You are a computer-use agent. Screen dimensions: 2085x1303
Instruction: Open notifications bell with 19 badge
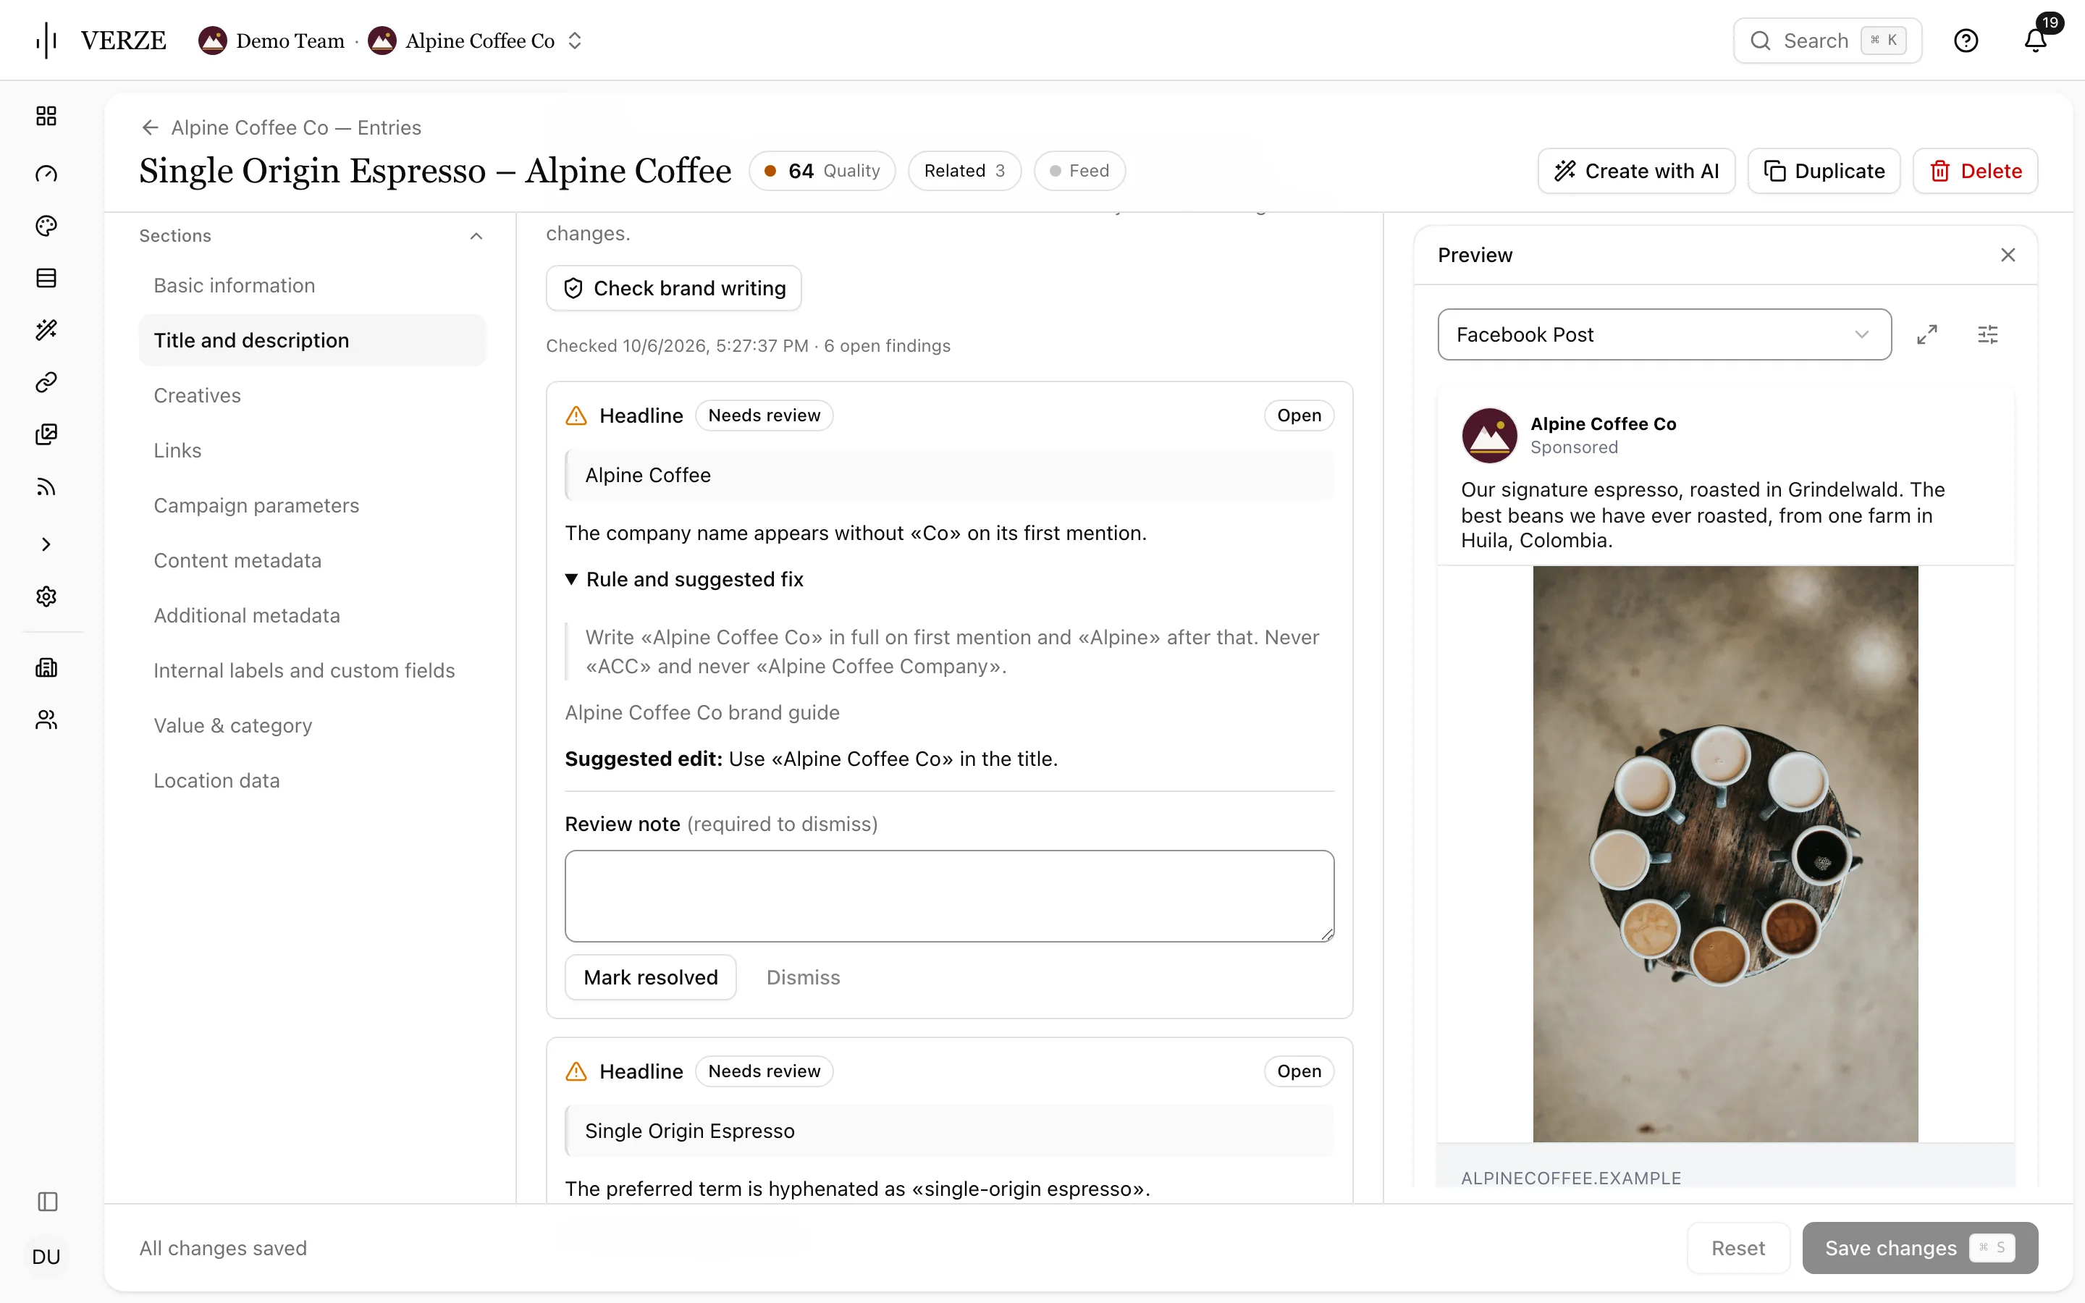pos(2036,41)
